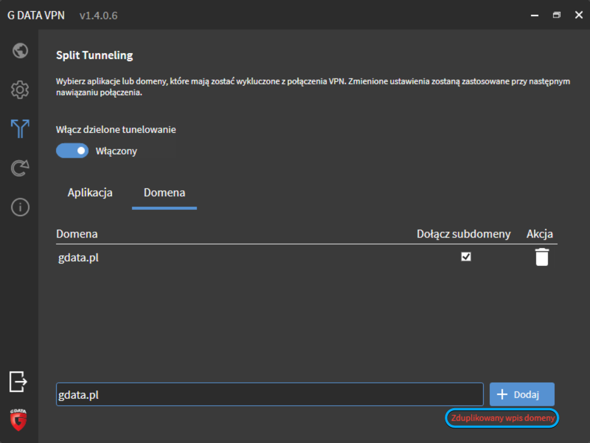Screen dimensions: 590x443
Task: Click the v1.4.0.6 version text
Action: (x=99, y=15)
